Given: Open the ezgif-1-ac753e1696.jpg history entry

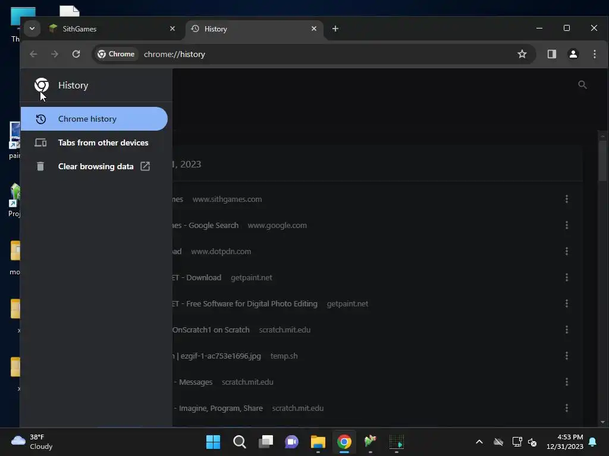Looking at the screenshot, I should pos(216,356).
